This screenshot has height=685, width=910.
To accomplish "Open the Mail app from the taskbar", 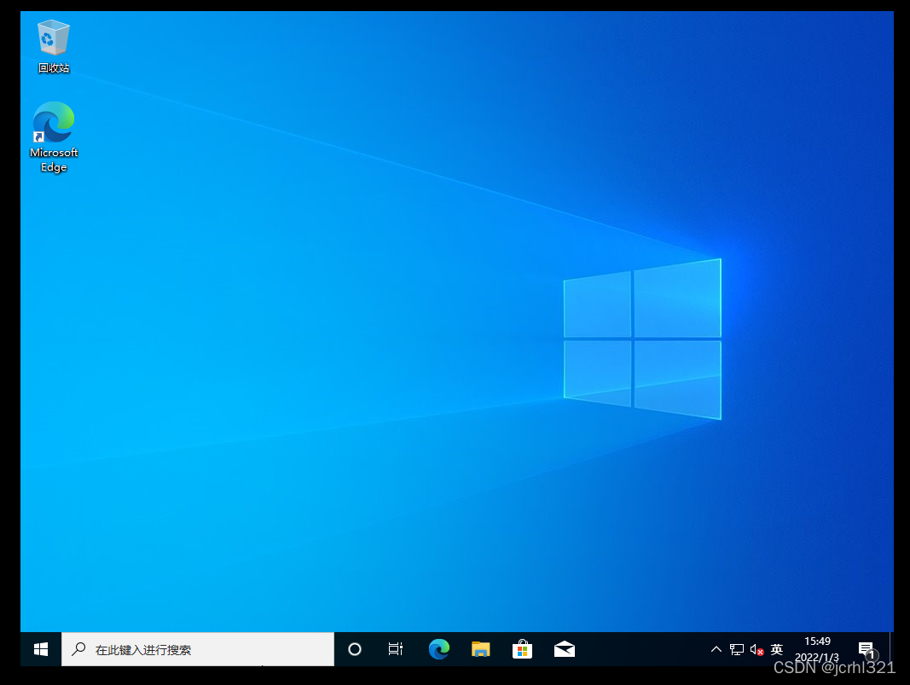I will pyautogui.click(x=564, y=649).
